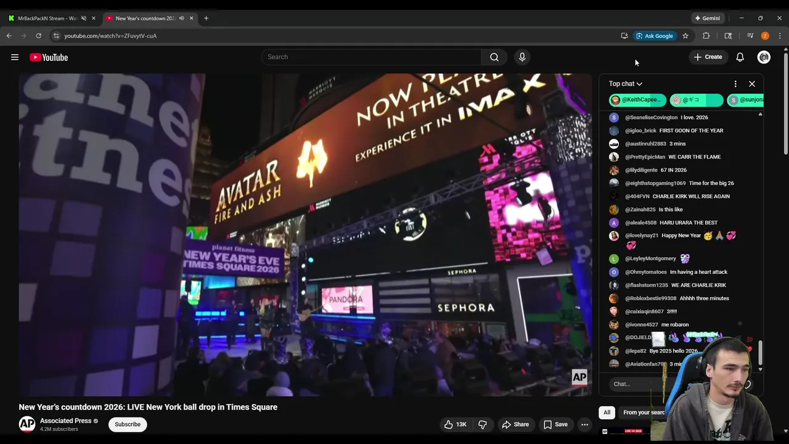Image resolution: width=789 pixels, height=444 pixels.
Task: Open the Associated Press channel avatar
Action: (x=27, y=424)
